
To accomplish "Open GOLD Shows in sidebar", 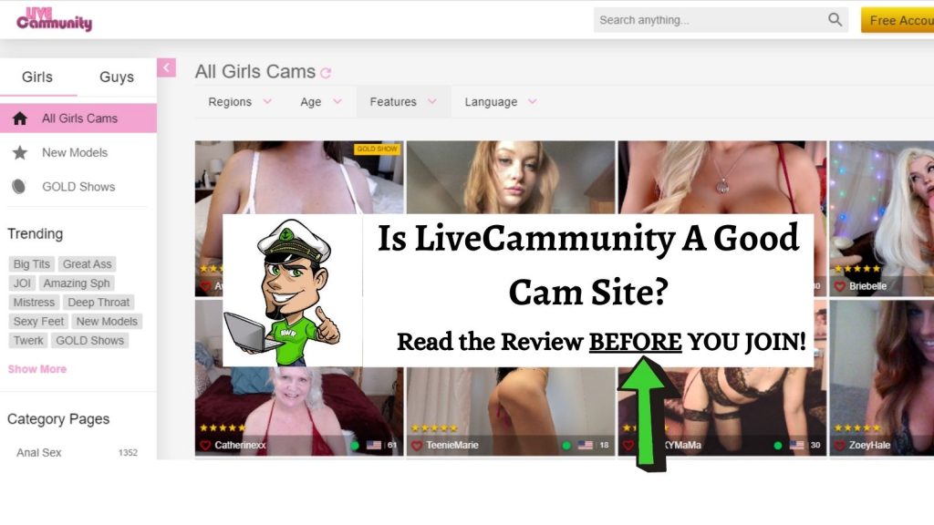I will (x=78, y=186).
